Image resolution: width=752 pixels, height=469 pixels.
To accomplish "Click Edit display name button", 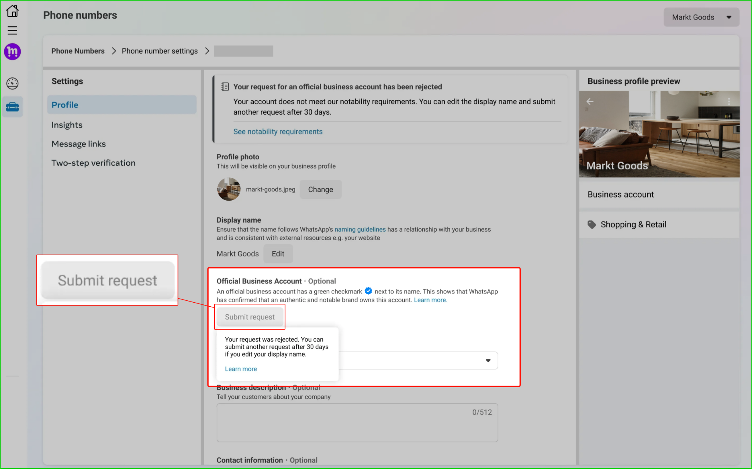I will tap(278, 254).
